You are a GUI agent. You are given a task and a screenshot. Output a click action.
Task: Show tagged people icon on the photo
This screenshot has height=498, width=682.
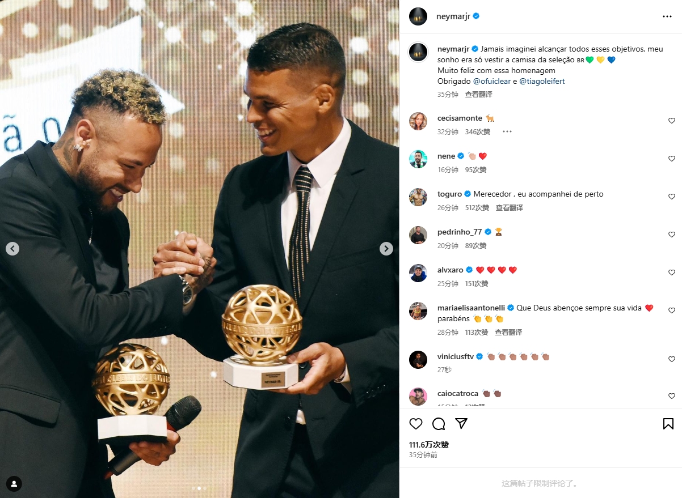14,484
